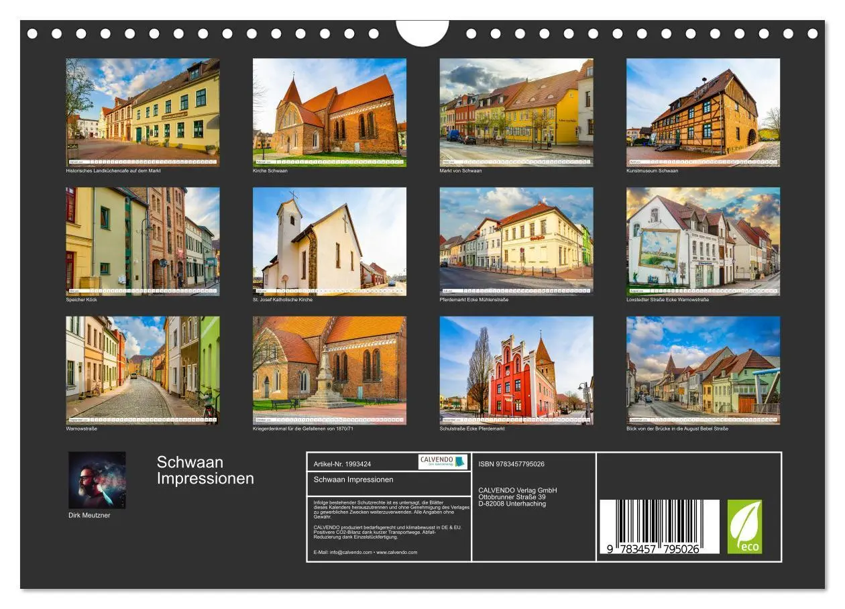Click the Kriegerdenkmal für die Gefallenen caption

(x=303, y=429)
